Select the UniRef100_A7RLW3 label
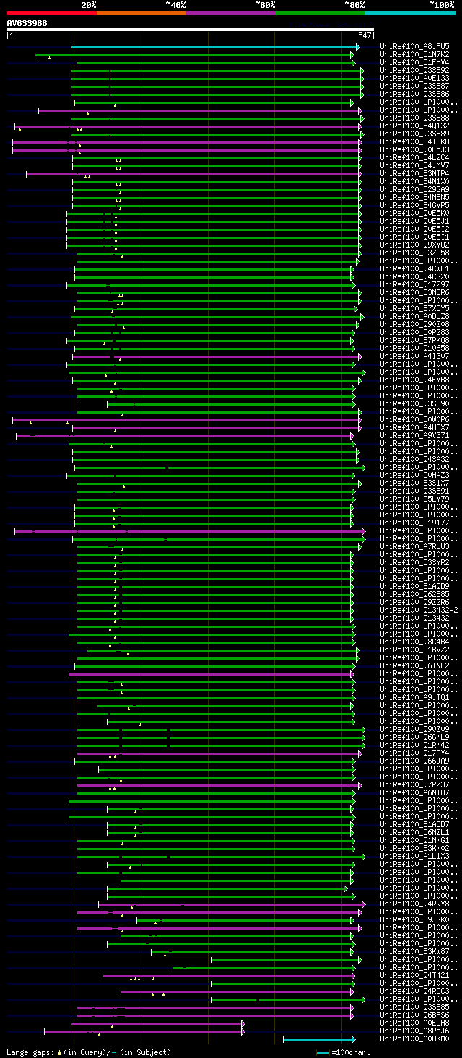Image resolution: width=462 pixels, height=1058 pixels. (414, 547)
